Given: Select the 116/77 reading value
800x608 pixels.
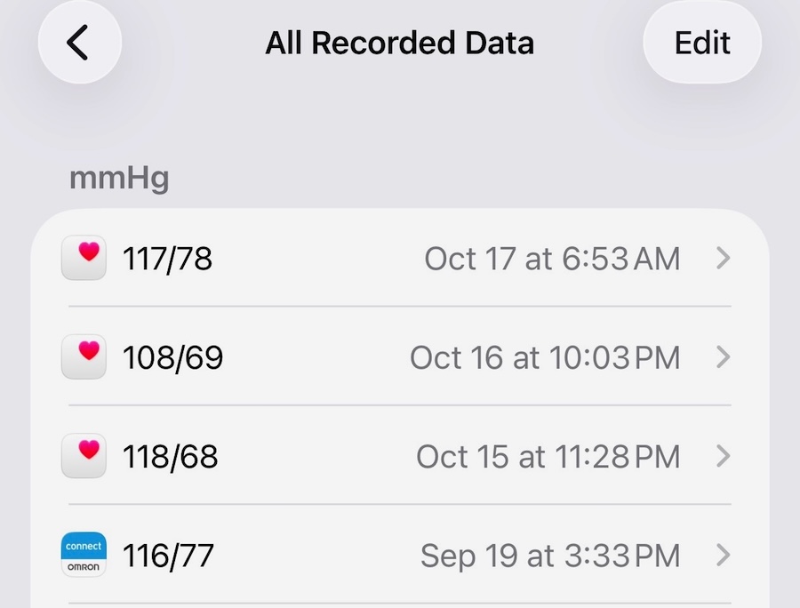Looking at the screenshot, I should [x=168, y=556].
